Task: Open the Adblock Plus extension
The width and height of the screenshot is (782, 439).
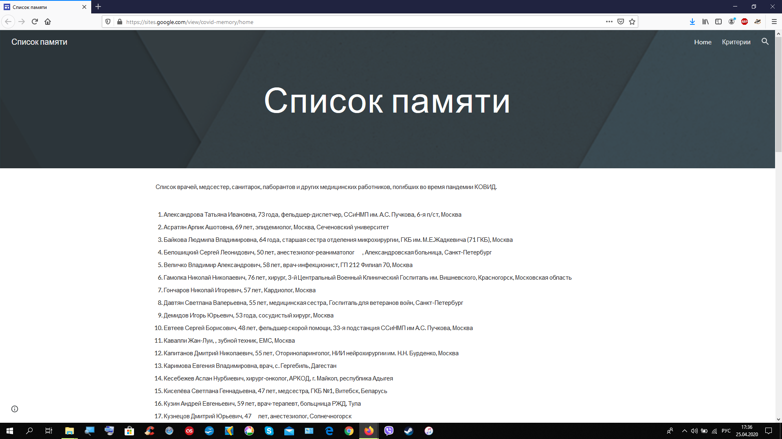Action: click(745, 22)
